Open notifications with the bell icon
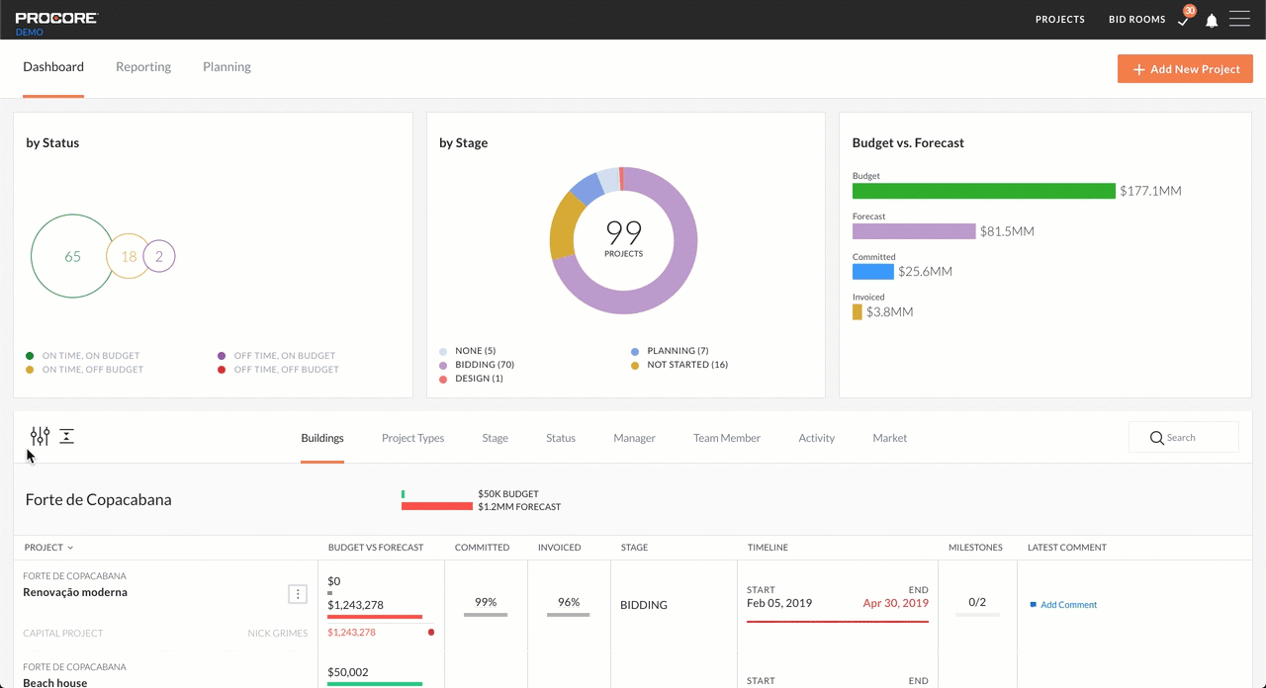This screenshot has width=1266, height=688. [1212, 20]
